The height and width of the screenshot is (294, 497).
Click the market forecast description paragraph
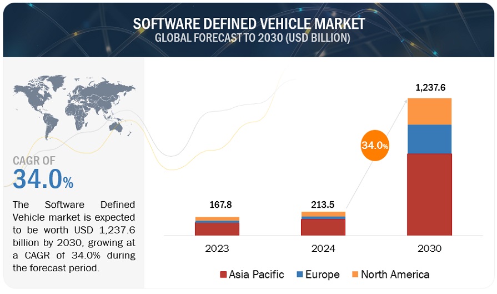pyautogui.click(x=73, y=236)
